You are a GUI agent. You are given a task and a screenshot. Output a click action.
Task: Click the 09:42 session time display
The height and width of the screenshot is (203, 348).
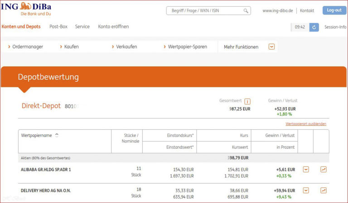300,27
